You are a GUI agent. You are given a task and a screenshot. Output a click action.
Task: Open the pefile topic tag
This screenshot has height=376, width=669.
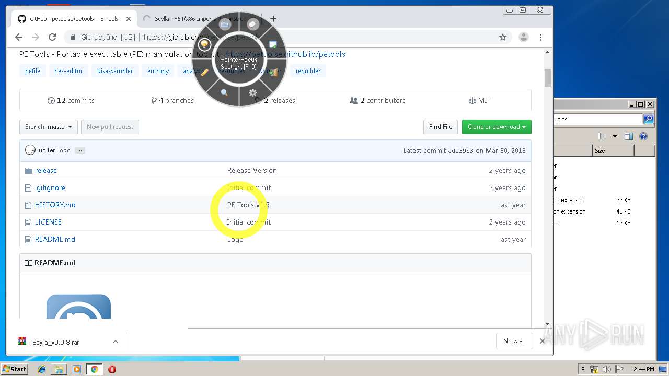point(32,71)
